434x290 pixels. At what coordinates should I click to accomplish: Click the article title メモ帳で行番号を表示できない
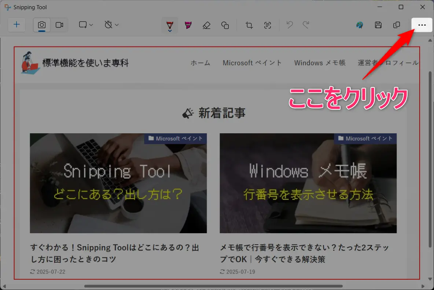pos(305,253)
